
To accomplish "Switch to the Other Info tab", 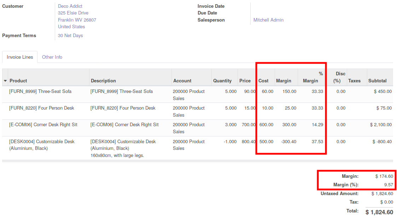I will [52, 57].
